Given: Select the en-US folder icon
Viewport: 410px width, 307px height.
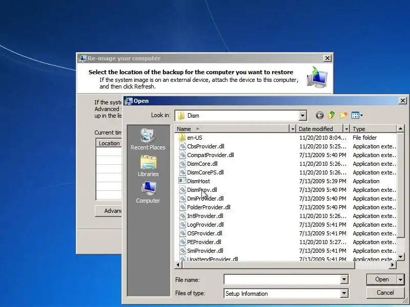Looking at the screenshot, I should 182,138.
